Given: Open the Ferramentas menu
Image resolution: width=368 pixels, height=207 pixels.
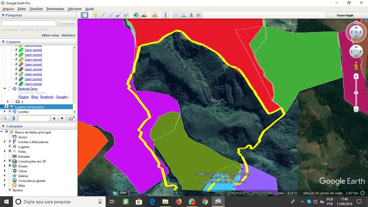Looking at the screenshot, I should pyautogui.click(x=55, y=9).
